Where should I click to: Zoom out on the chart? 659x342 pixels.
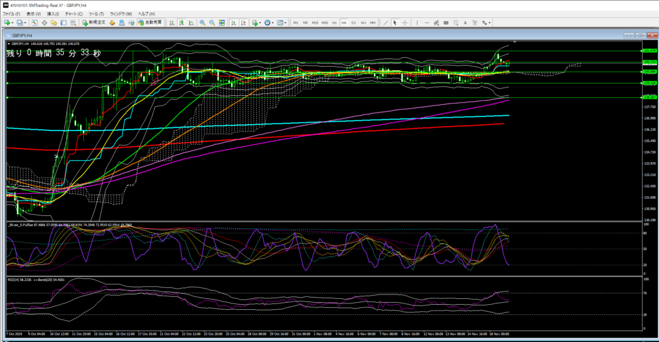212,22
